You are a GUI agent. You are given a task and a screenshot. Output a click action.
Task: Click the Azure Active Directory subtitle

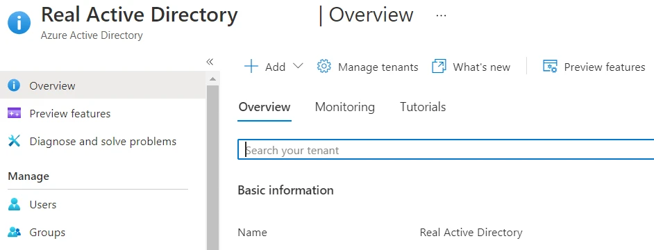coord(92,35)
